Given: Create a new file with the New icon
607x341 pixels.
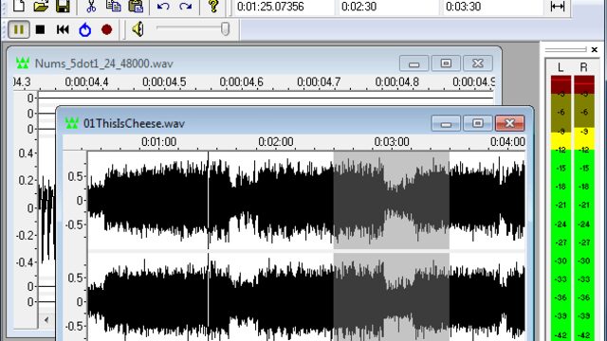Looking at the screenshot, I should [19, 6].
